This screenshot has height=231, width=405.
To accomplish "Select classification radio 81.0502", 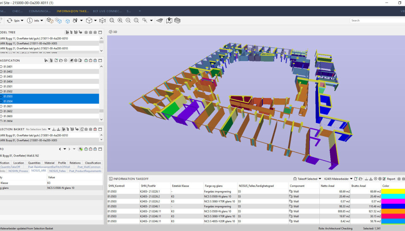I will pyautogui.click(x=1, y=91).
